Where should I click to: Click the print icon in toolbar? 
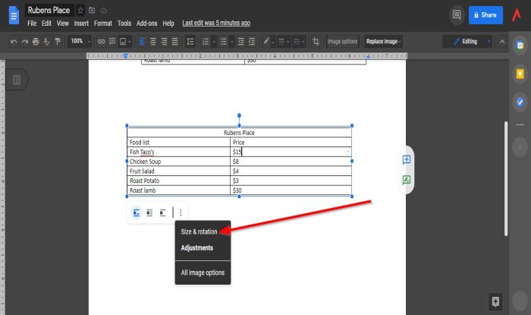tap(36, 41)
